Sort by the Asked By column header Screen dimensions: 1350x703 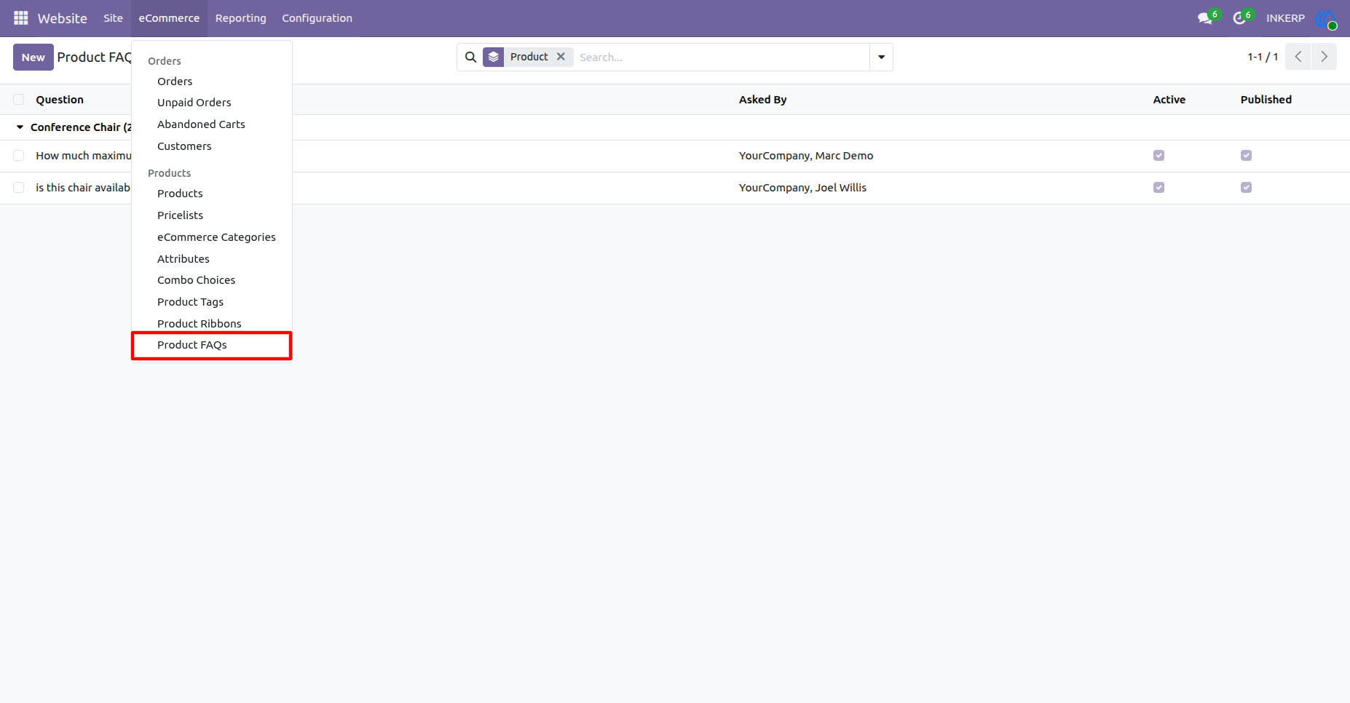[762, 100]
